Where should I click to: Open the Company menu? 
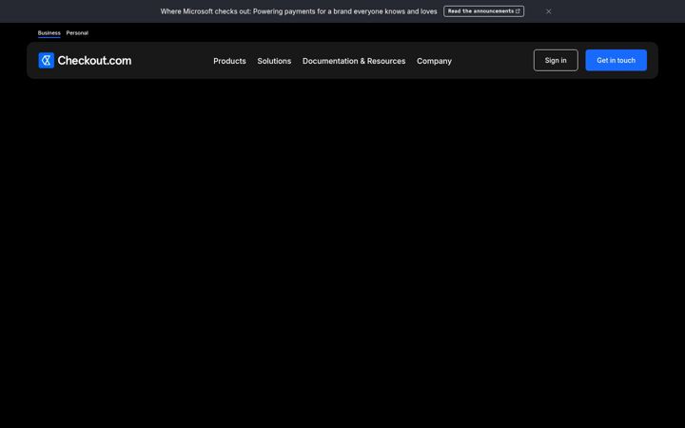coord(434,61)
